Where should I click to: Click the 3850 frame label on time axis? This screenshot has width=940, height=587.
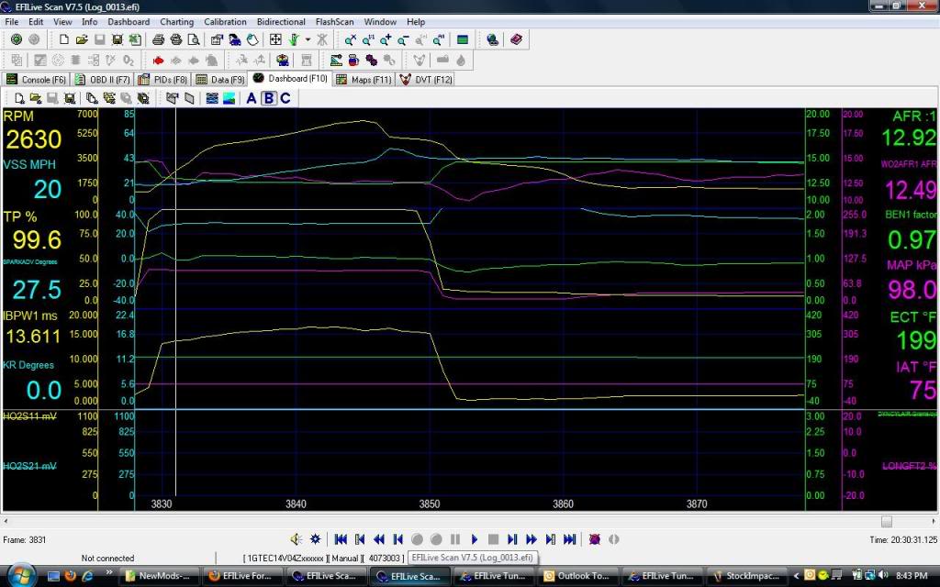coord(430,504)
